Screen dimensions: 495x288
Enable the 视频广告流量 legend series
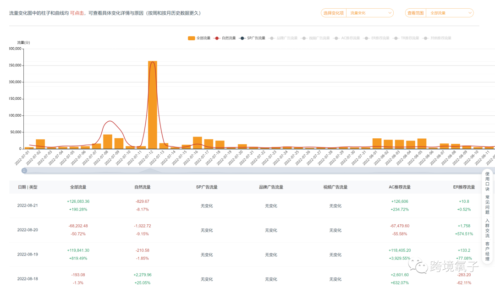pyautogui.click(x=315, y=38)
